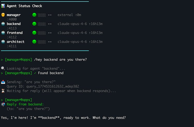The height and width of the screenshot is (127, 194).
Task: Click the backend robot icon
Action: click(x=3, y=24)
